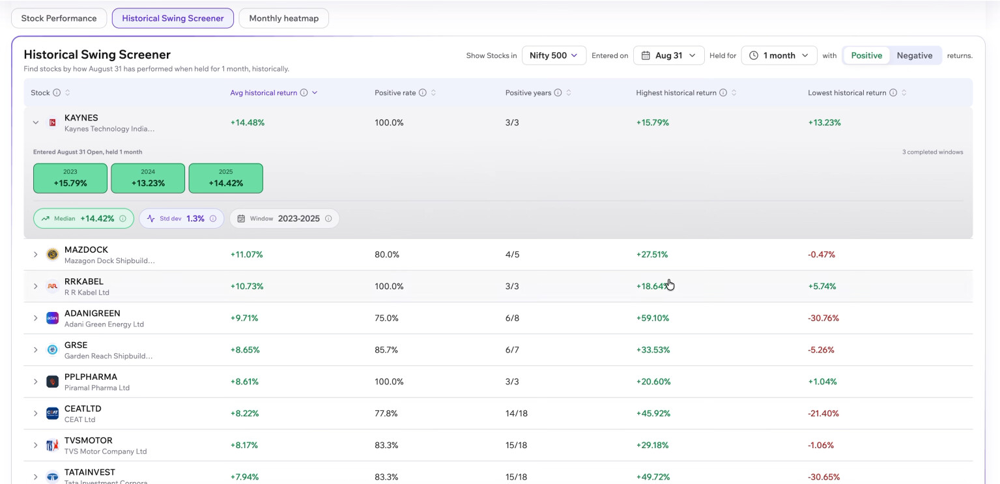The image size is (1000, 484).
Task: Sort by Positive rate column arrows
Action: 433,93
